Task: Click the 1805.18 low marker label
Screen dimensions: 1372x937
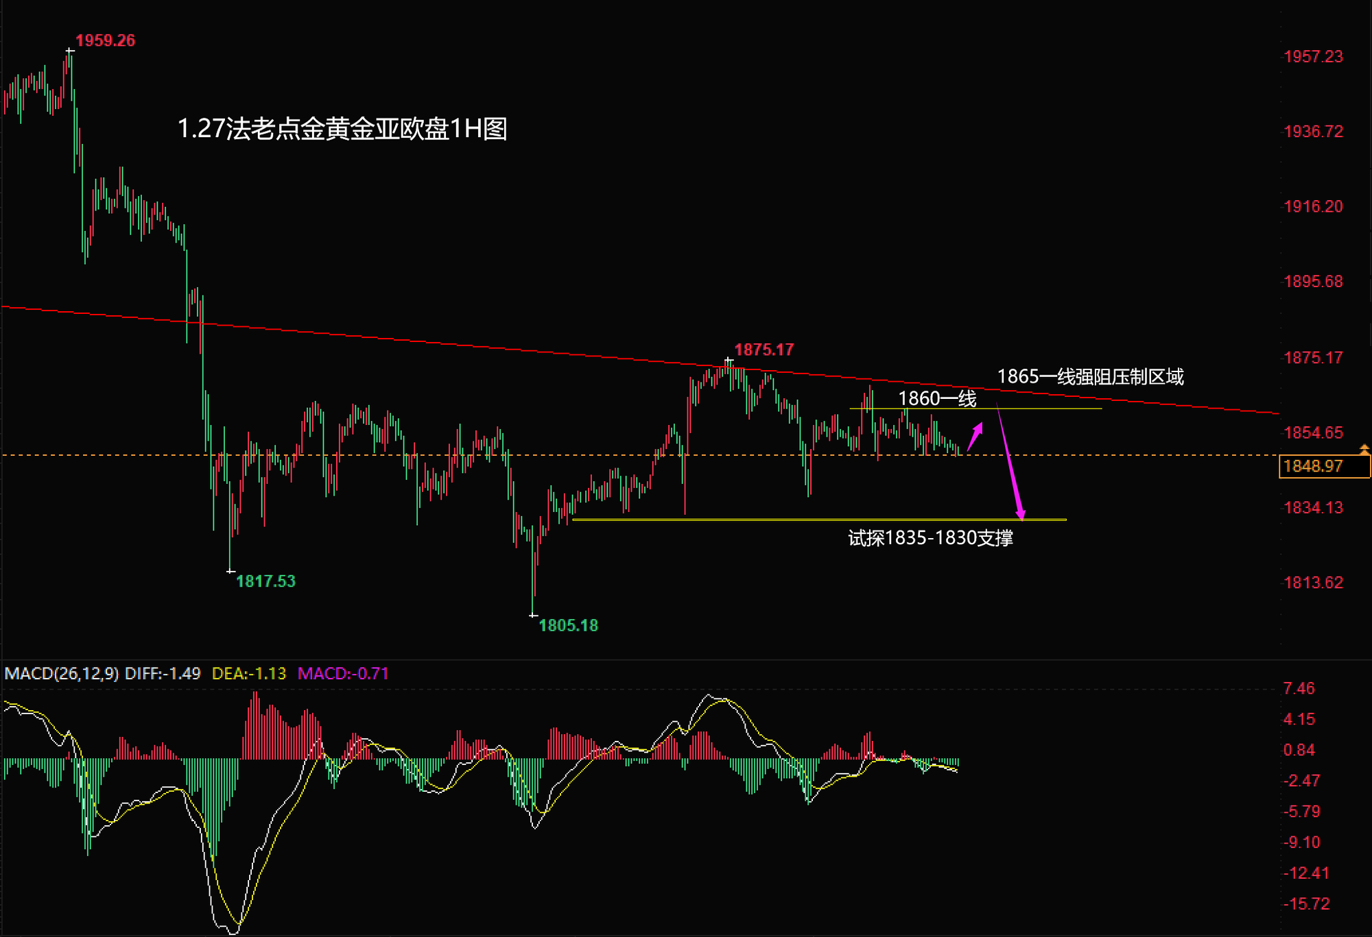Action: (568, 625)
